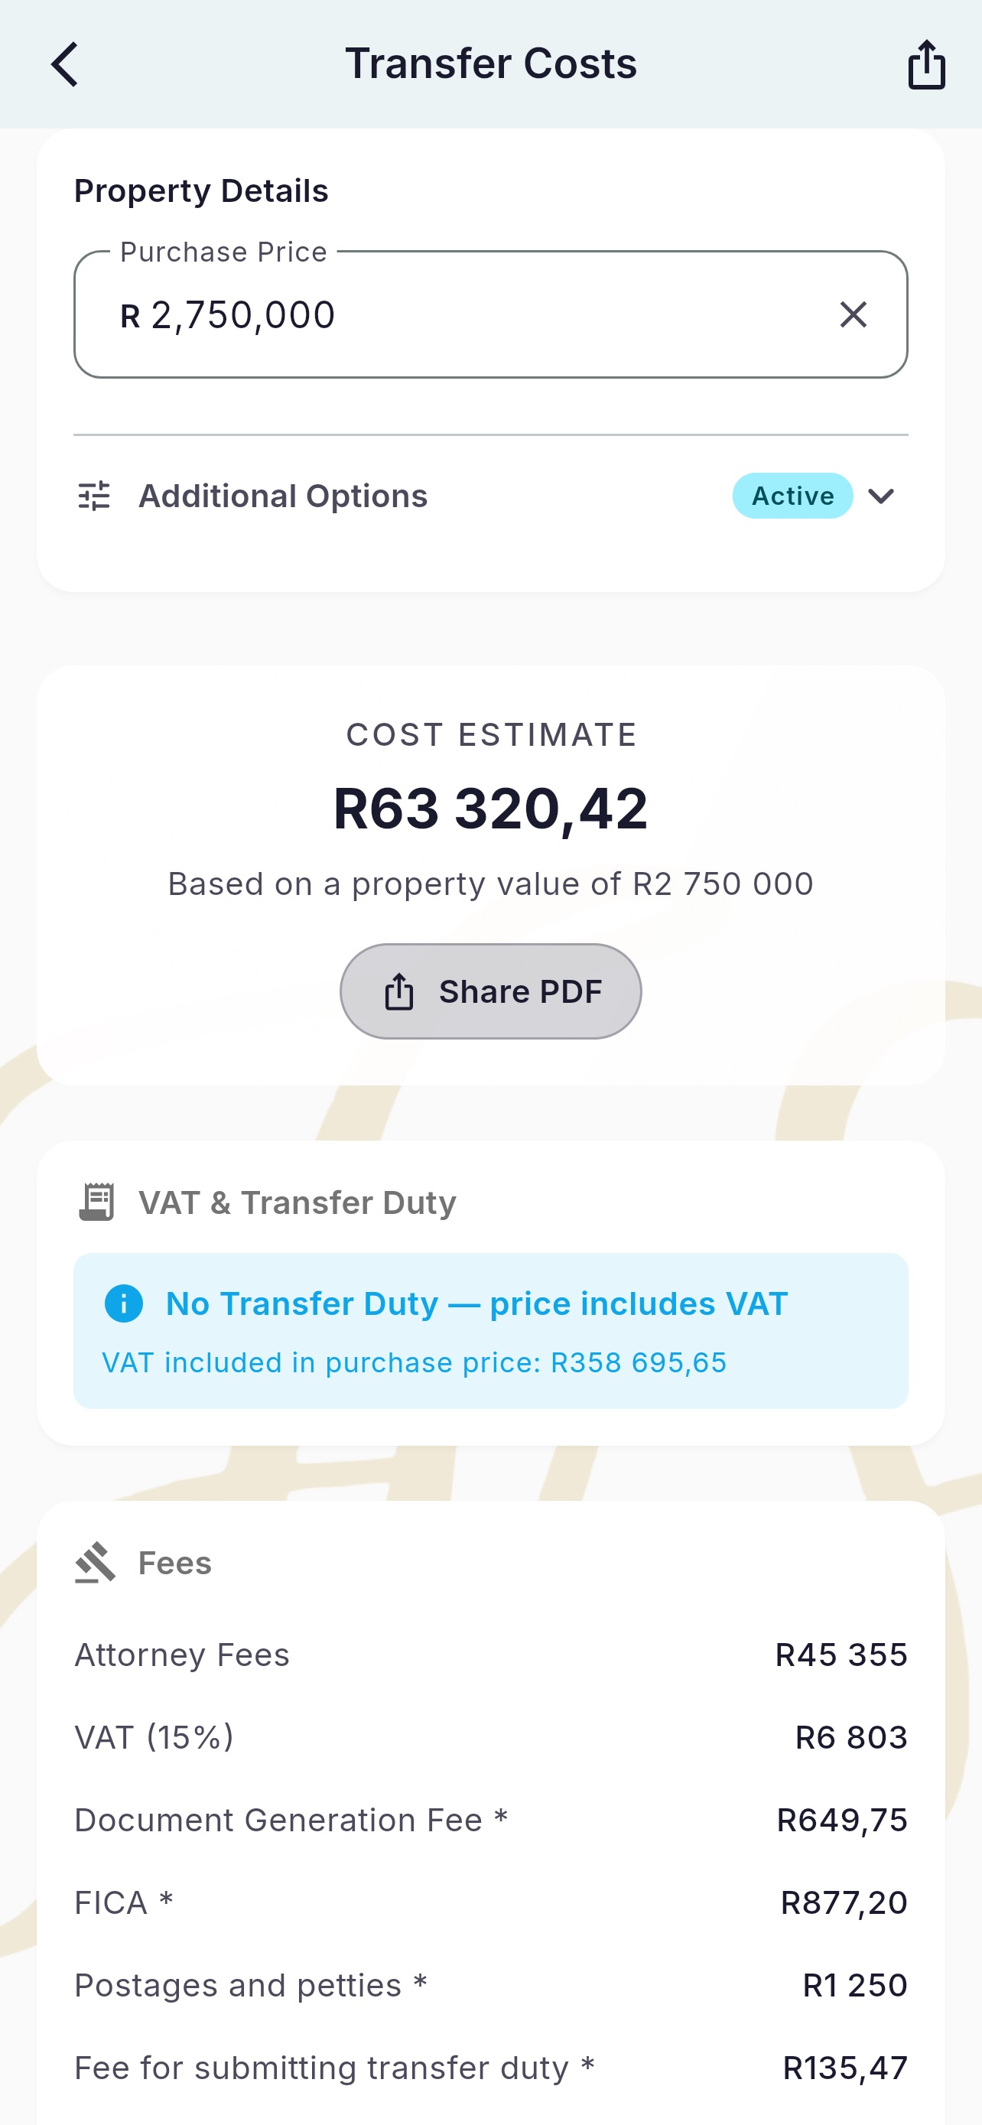Tap the share icon inside Share PDF

point(399,991)
